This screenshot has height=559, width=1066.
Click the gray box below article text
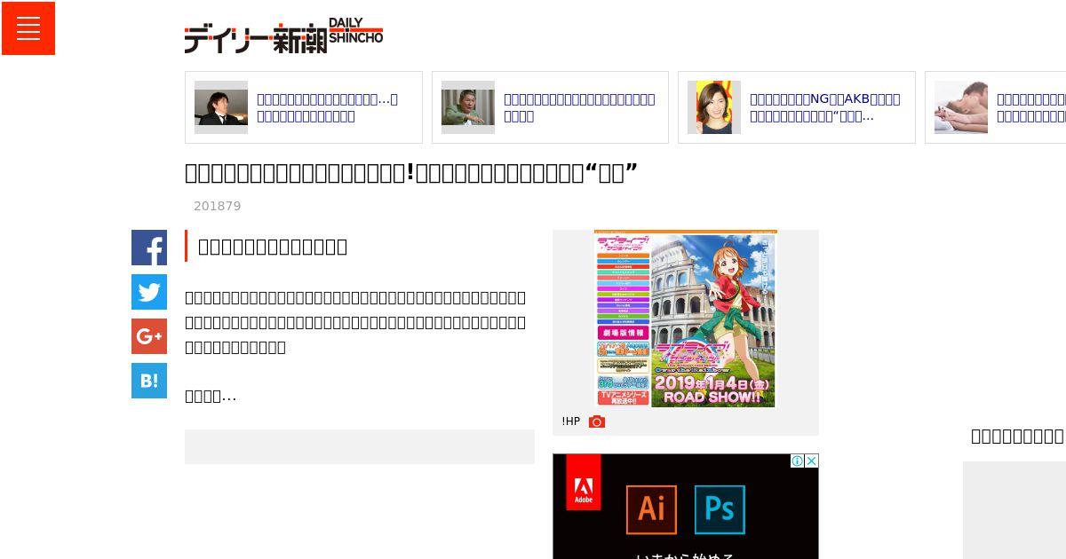click(x=360, y=446)
